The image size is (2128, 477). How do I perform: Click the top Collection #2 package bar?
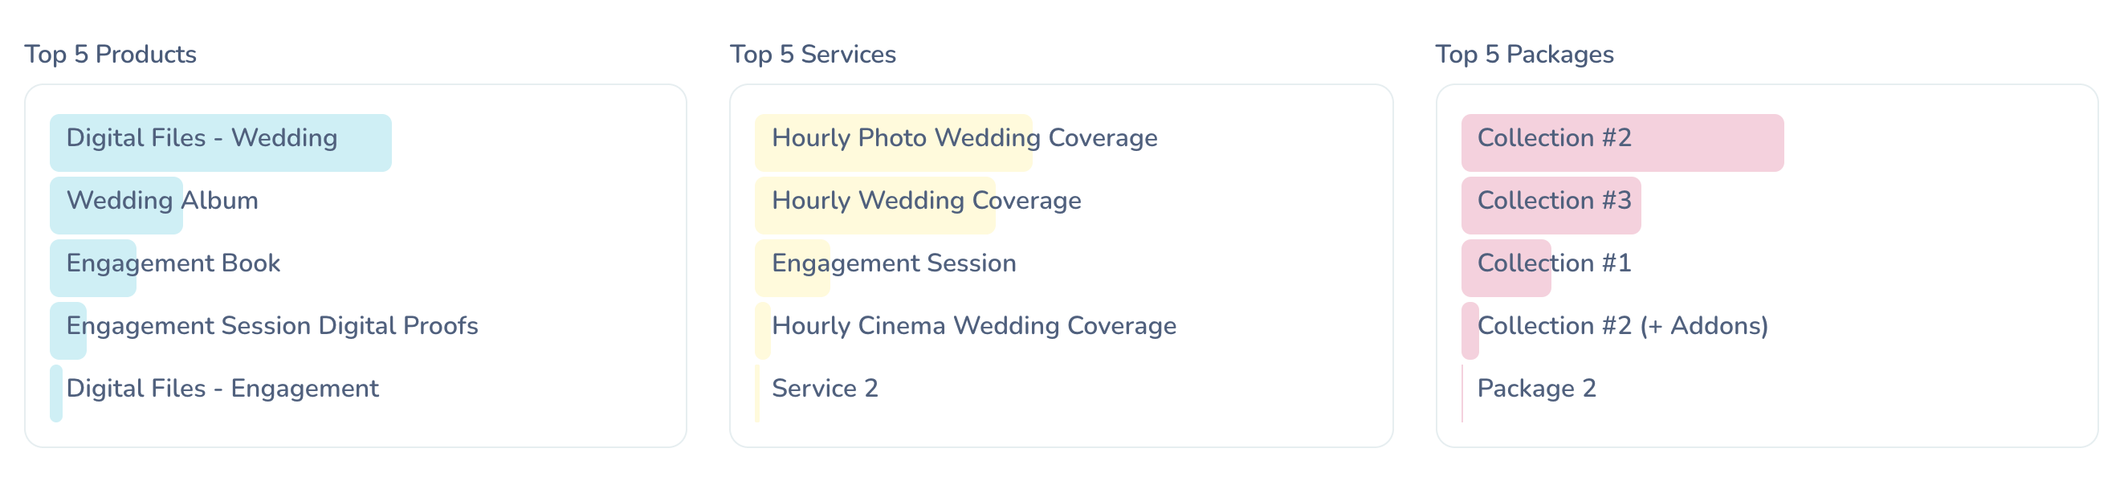[x=1621, y=143]
